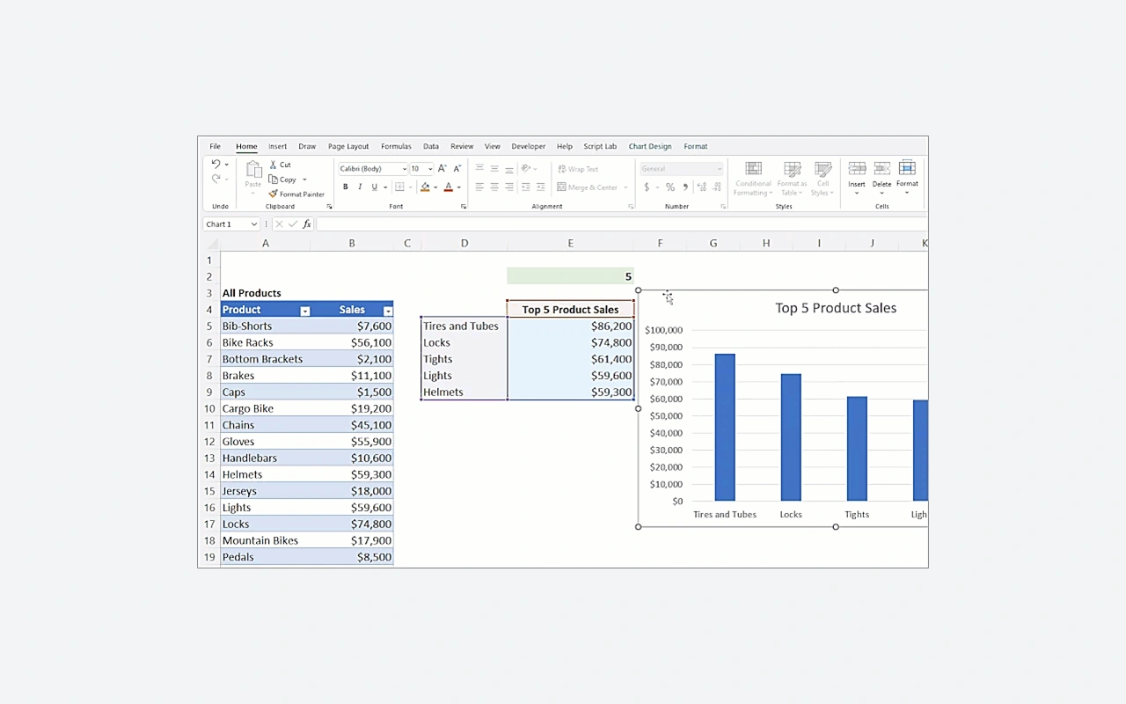Image resolution: width=1126 pixels, height=704 pixels.
Task: Switch to the Insert tab
Action: [277, 146]
